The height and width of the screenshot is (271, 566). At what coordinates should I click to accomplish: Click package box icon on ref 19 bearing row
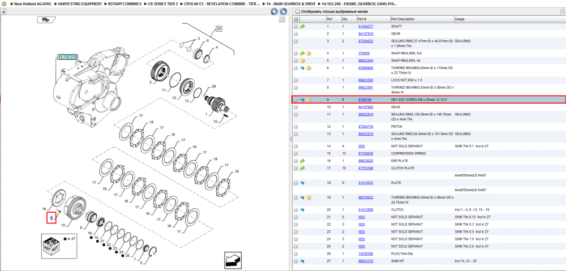pos(308,198)
